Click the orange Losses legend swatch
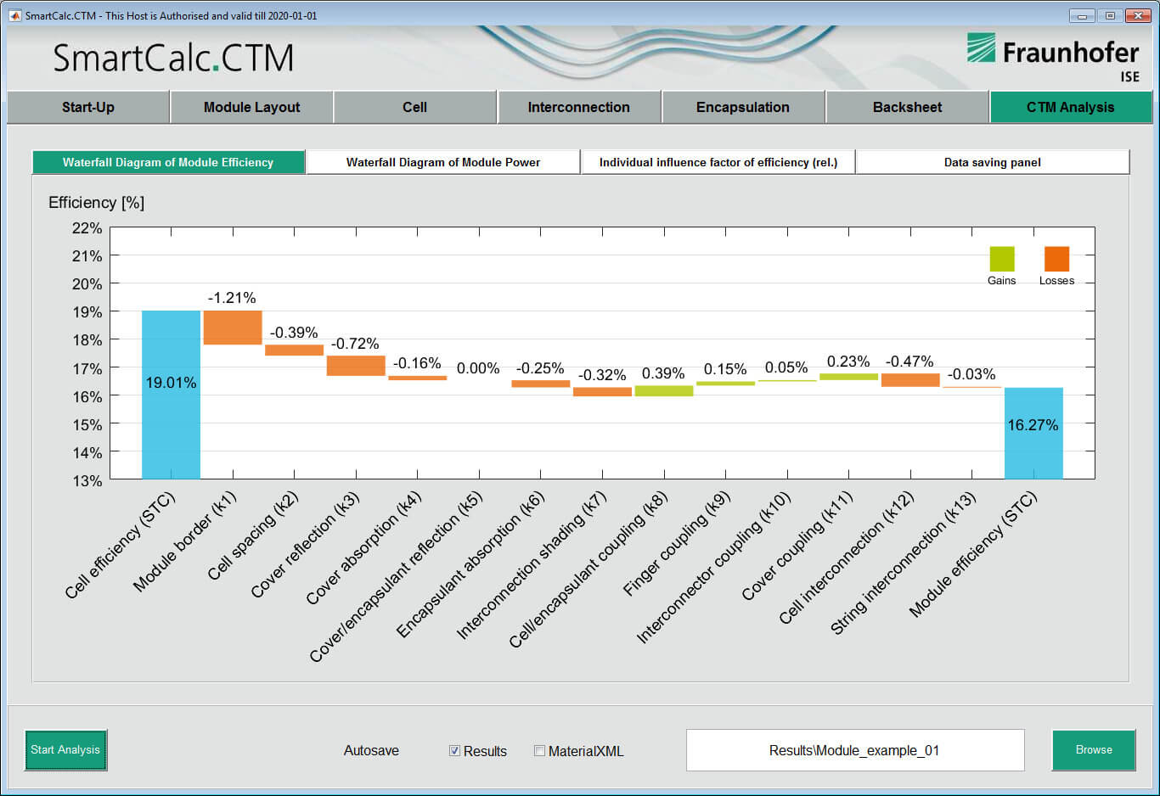1160x796 pixels. point(1056,259)
